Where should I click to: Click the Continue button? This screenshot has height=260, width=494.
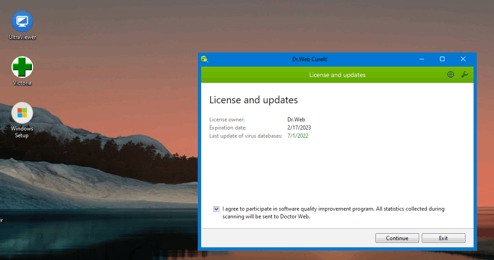coord(397,238)
